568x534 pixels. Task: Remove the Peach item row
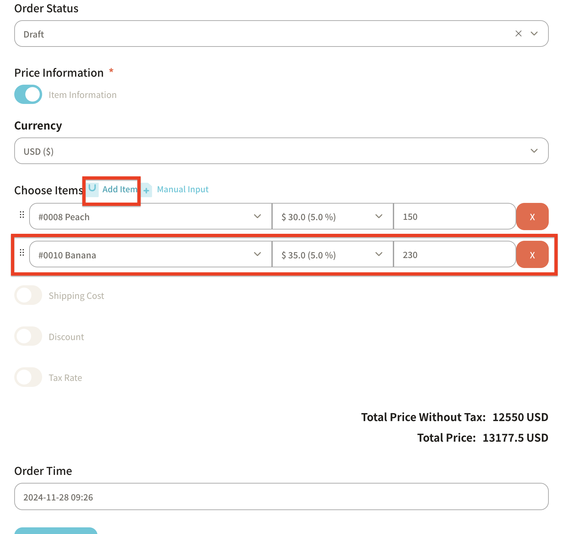coord(532,217)
